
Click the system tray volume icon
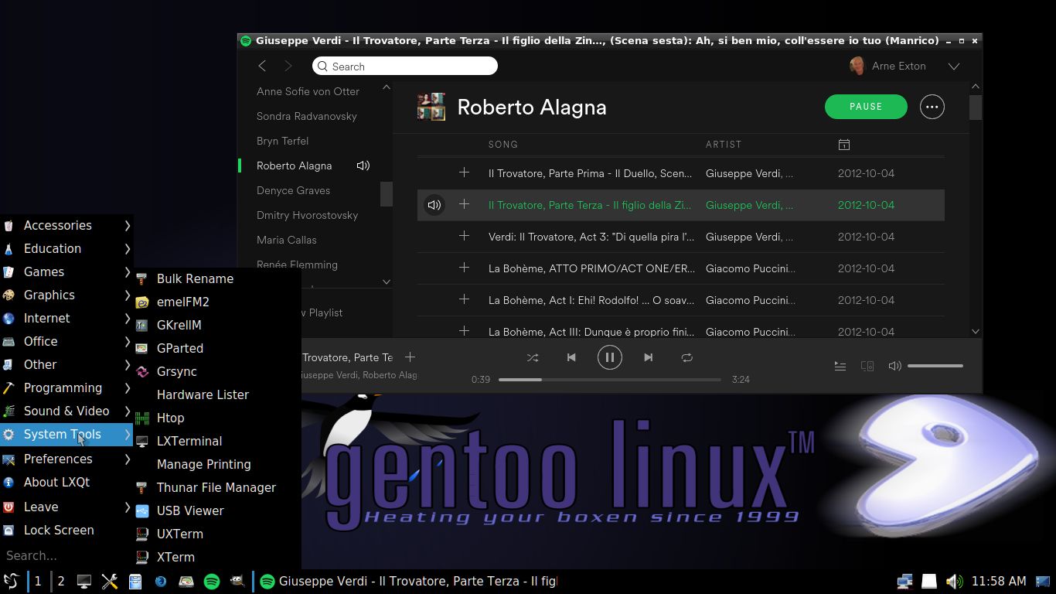tap(954, 581)
